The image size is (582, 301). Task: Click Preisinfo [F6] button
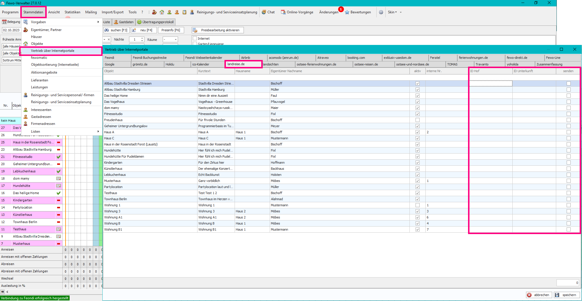[x=171, y=30]
